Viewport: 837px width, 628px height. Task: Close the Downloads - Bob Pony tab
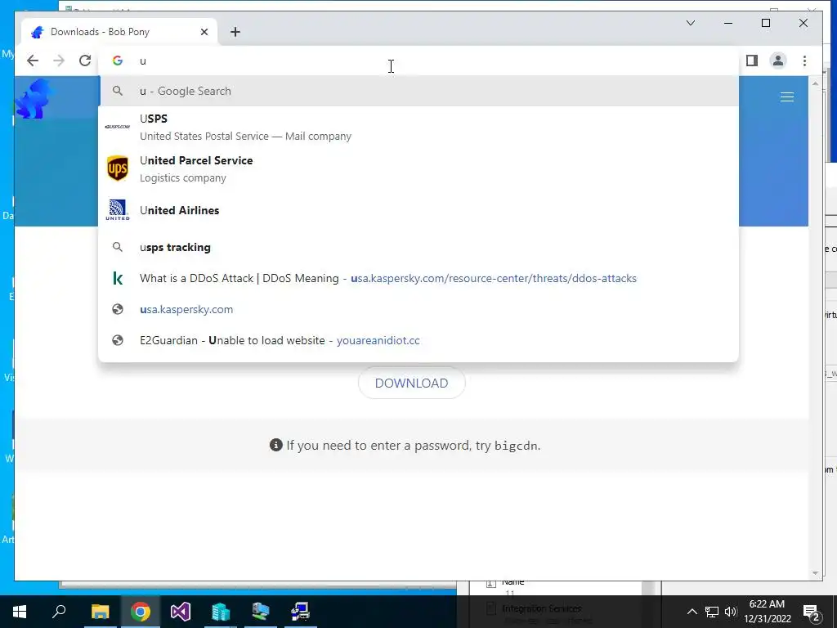pos(204,32)
